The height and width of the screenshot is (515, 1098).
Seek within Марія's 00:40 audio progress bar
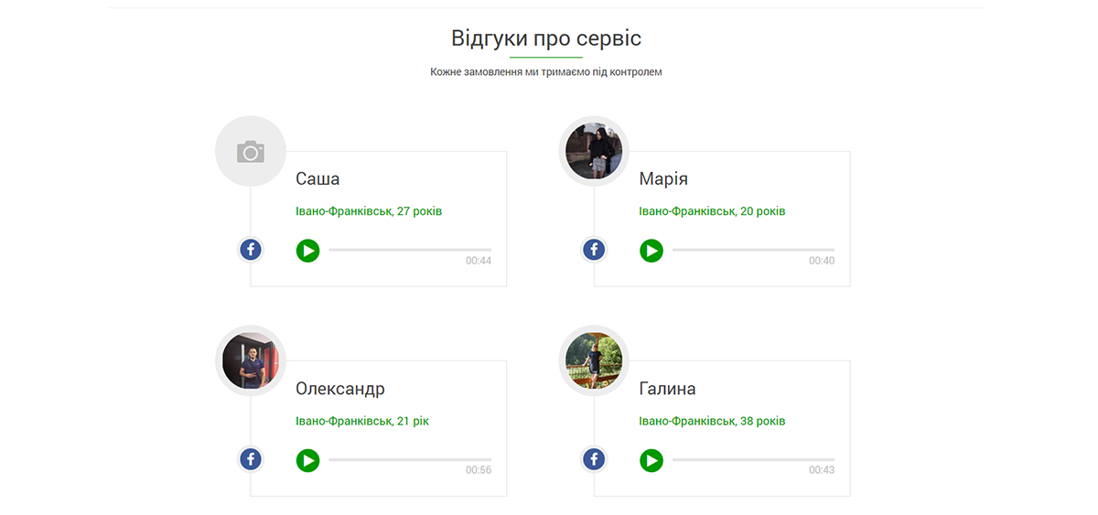click(753, 250)
